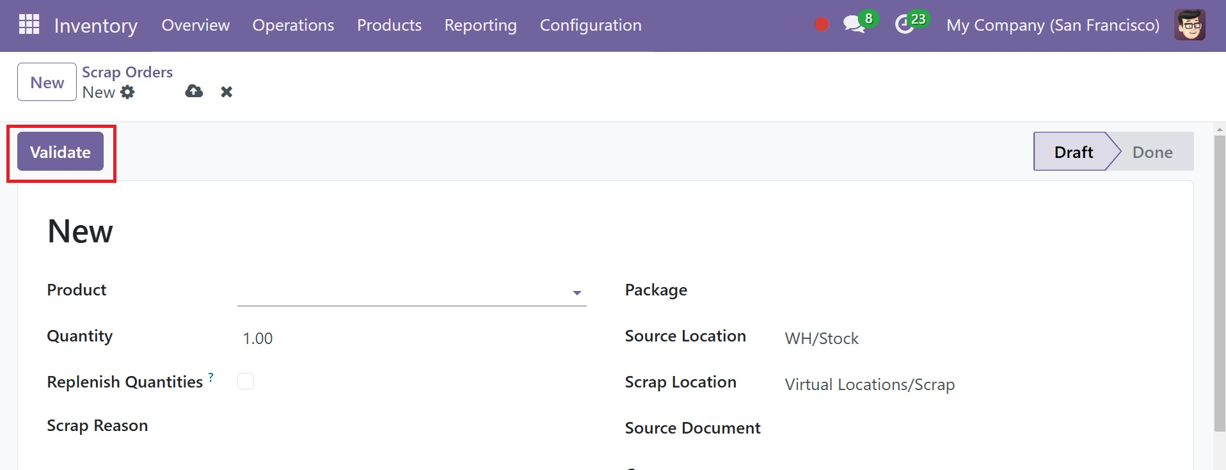Open the Products menu
This screenshot has width=1226, height=470.
389,25
